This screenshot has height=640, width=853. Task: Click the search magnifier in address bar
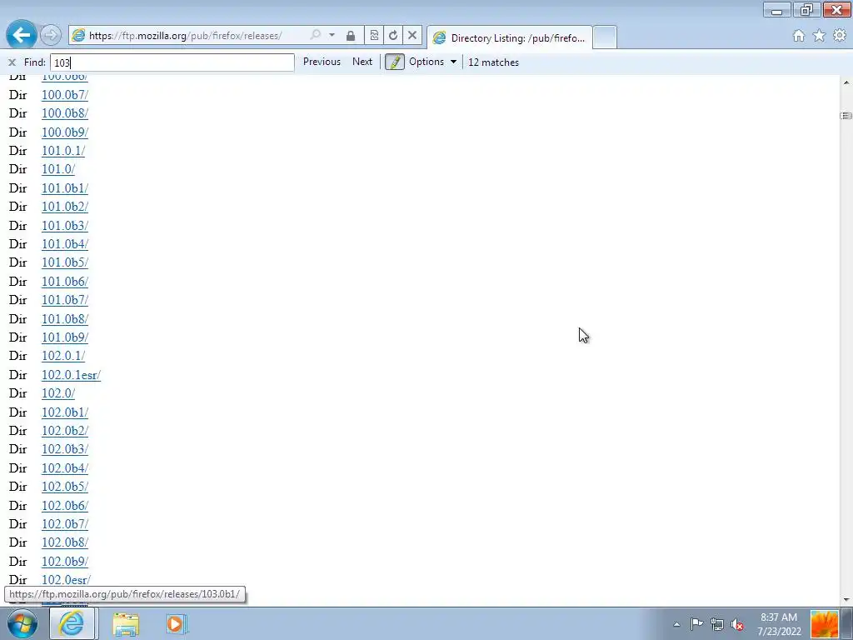(x=315, y=35)
